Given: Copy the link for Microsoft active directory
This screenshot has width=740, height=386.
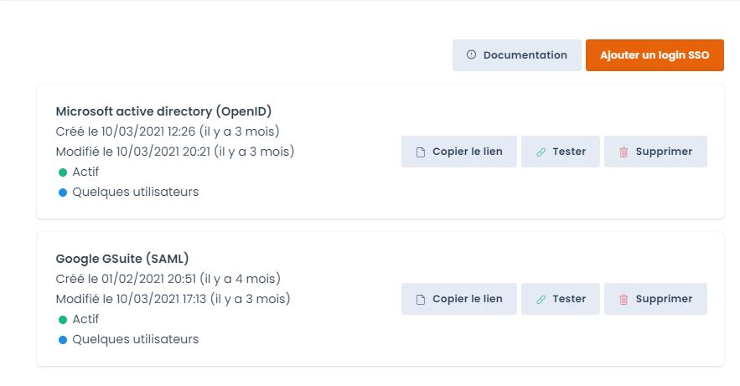Looking at the screenshot, I should [x=458, y=152].
